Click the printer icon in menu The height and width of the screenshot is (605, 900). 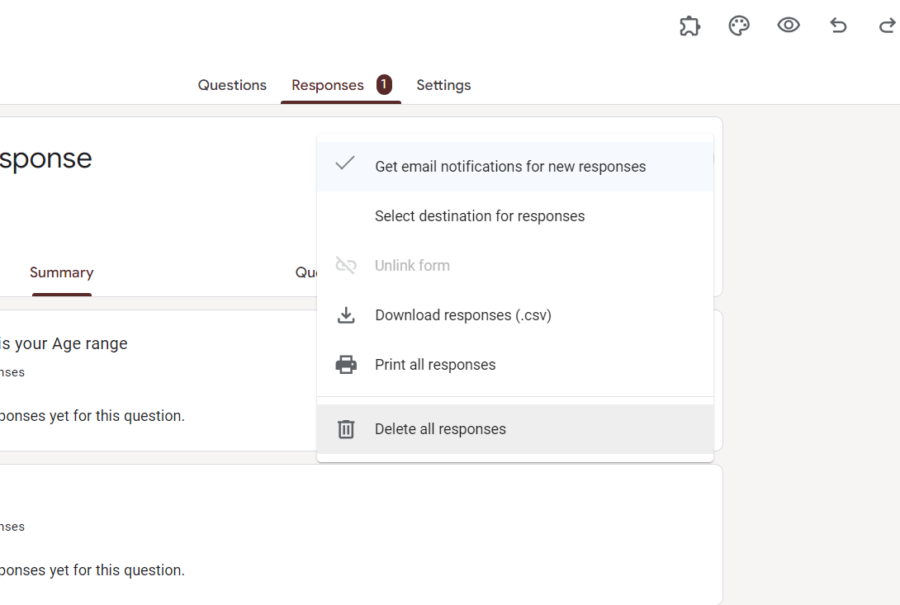[346, 365]
